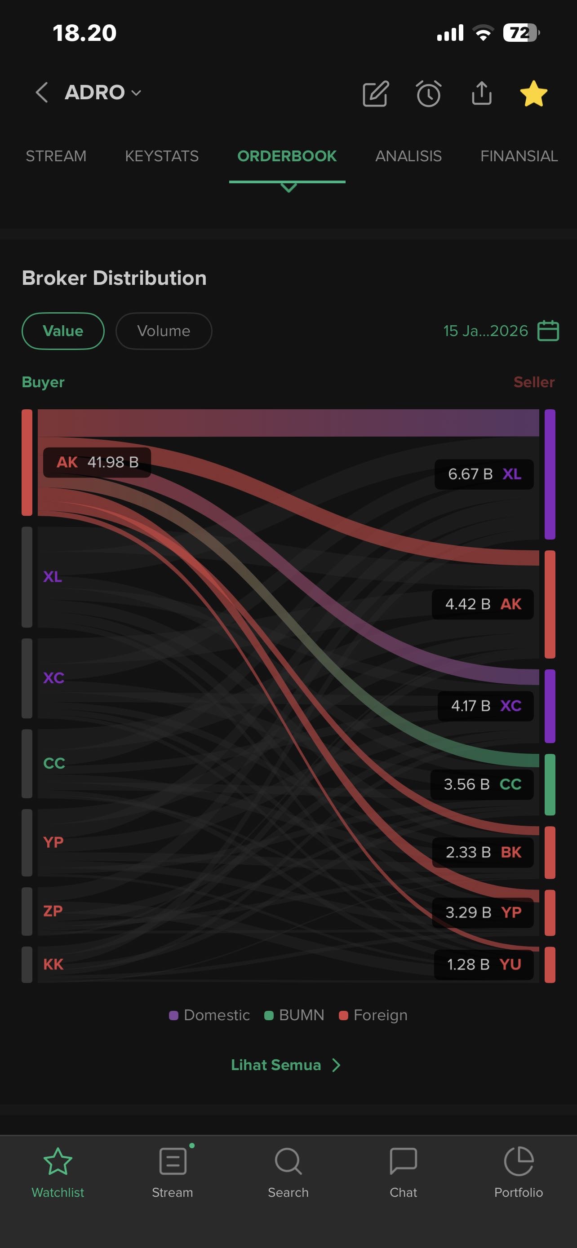
Task: Tap the share icon
Action: point(481,93)
